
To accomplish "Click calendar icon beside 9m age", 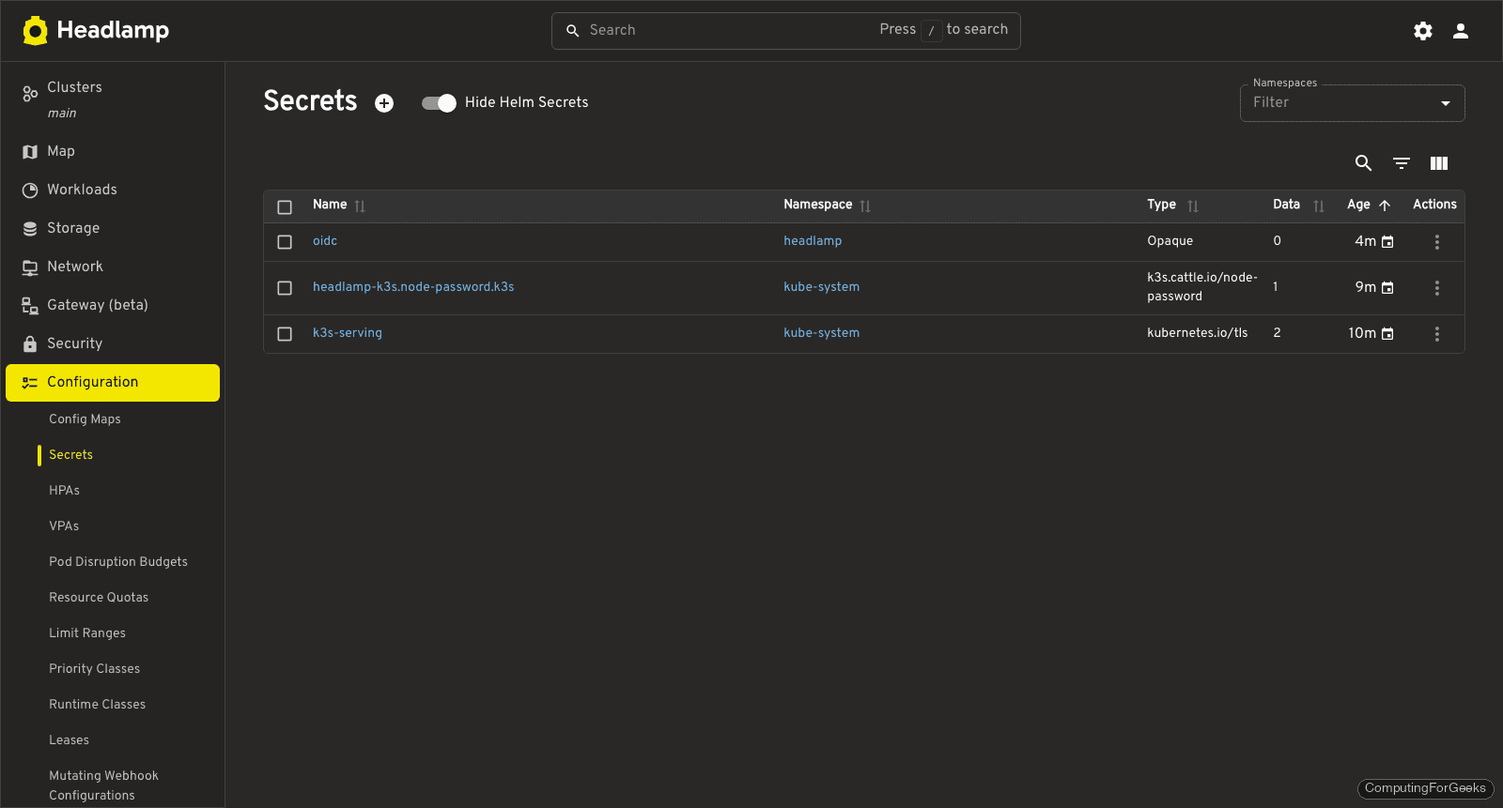I will click(1387, 288).
